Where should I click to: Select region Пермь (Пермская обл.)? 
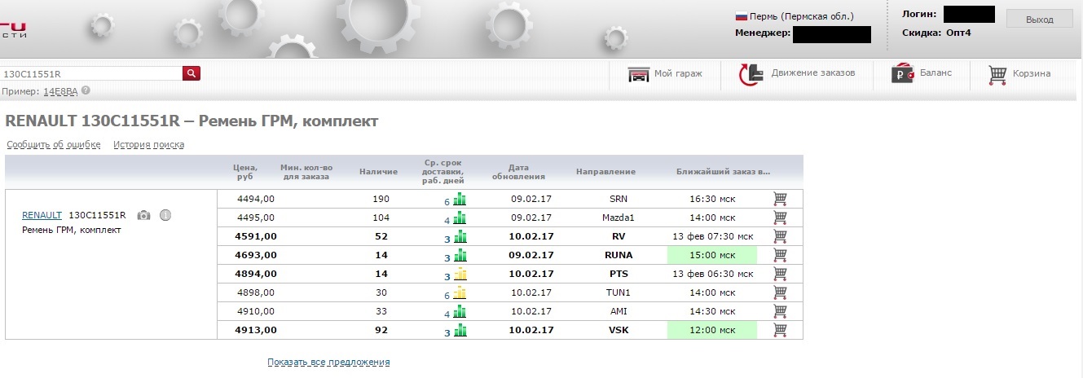click(x=802, y=16)
